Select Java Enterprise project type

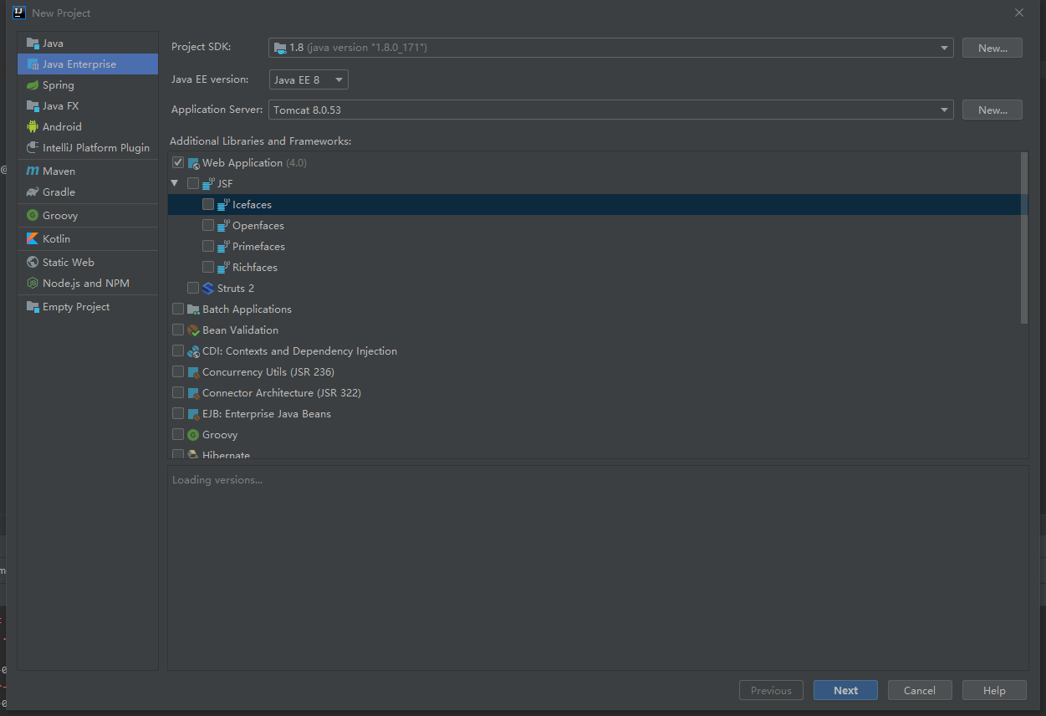tap(88, 64)
